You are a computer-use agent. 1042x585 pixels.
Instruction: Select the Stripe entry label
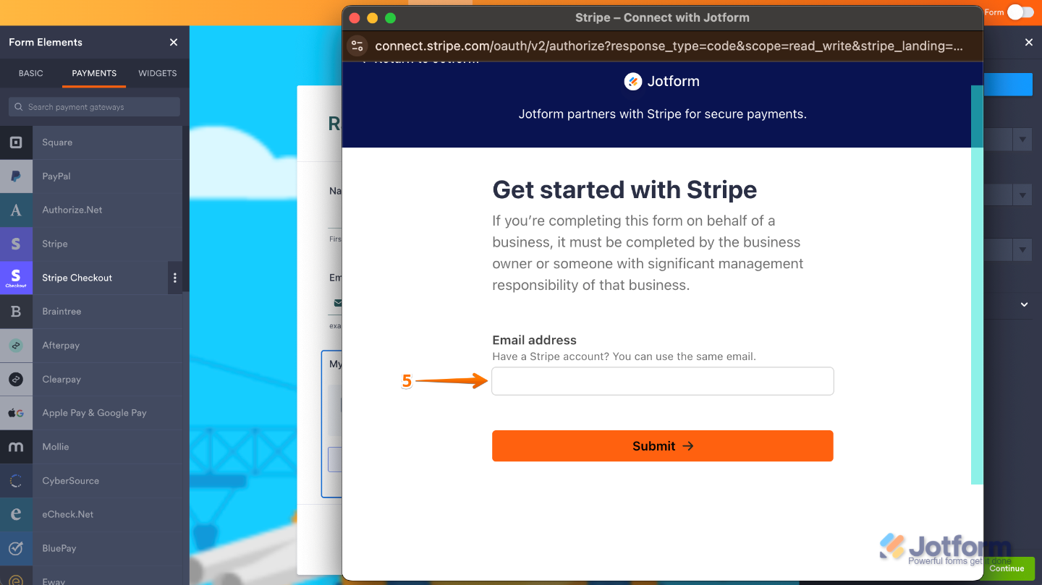click(55, 244)
